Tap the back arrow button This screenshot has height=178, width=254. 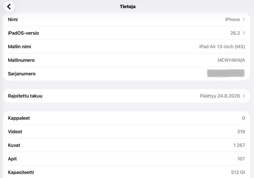pyautogui.click(x=9, y=7)
